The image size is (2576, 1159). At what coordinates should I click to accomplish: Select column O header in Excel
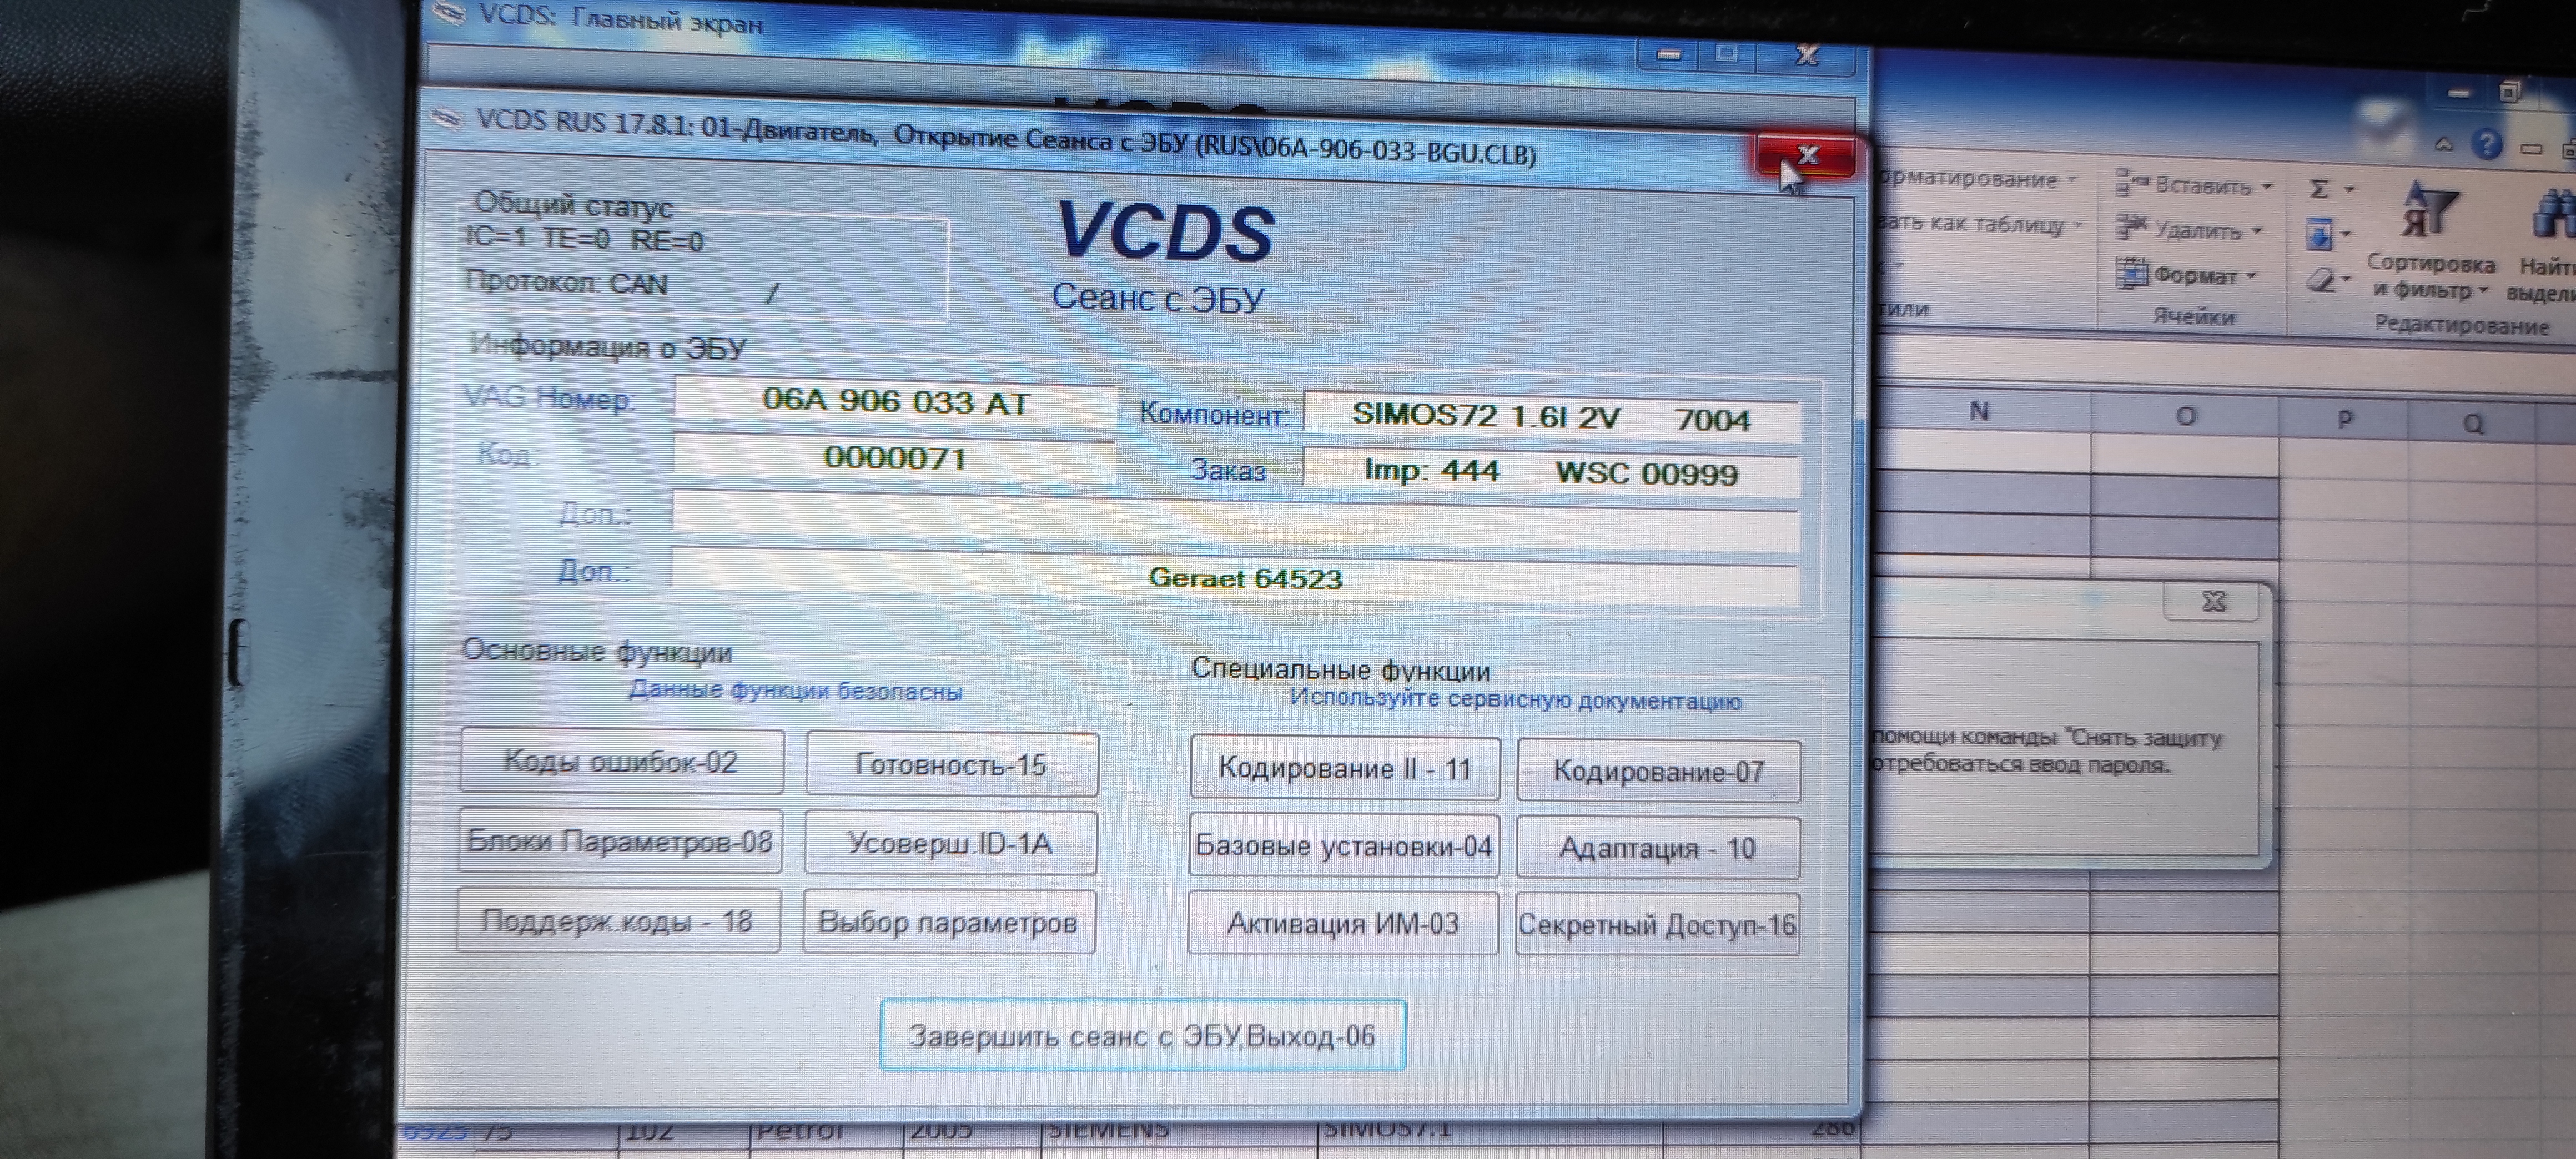click(x=2185, y=417)
